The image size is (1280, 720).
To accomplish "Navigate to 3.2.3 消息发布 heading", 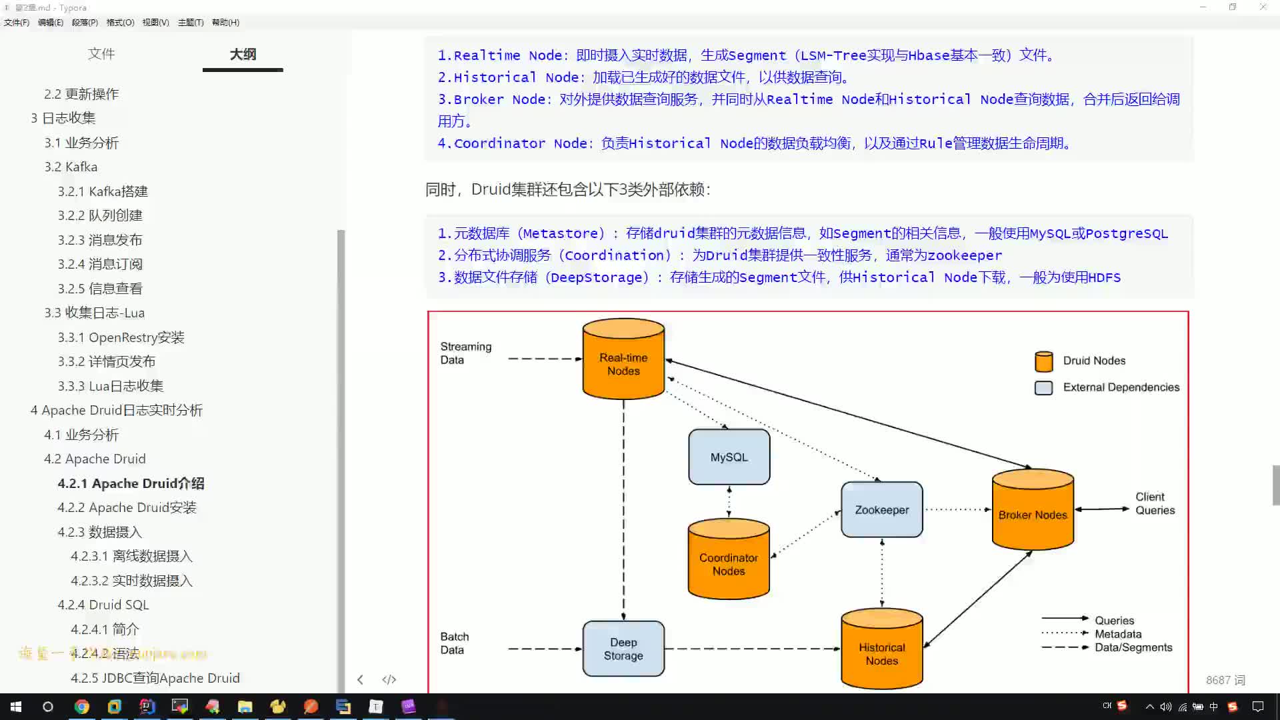I will click(x=100, y=240).
